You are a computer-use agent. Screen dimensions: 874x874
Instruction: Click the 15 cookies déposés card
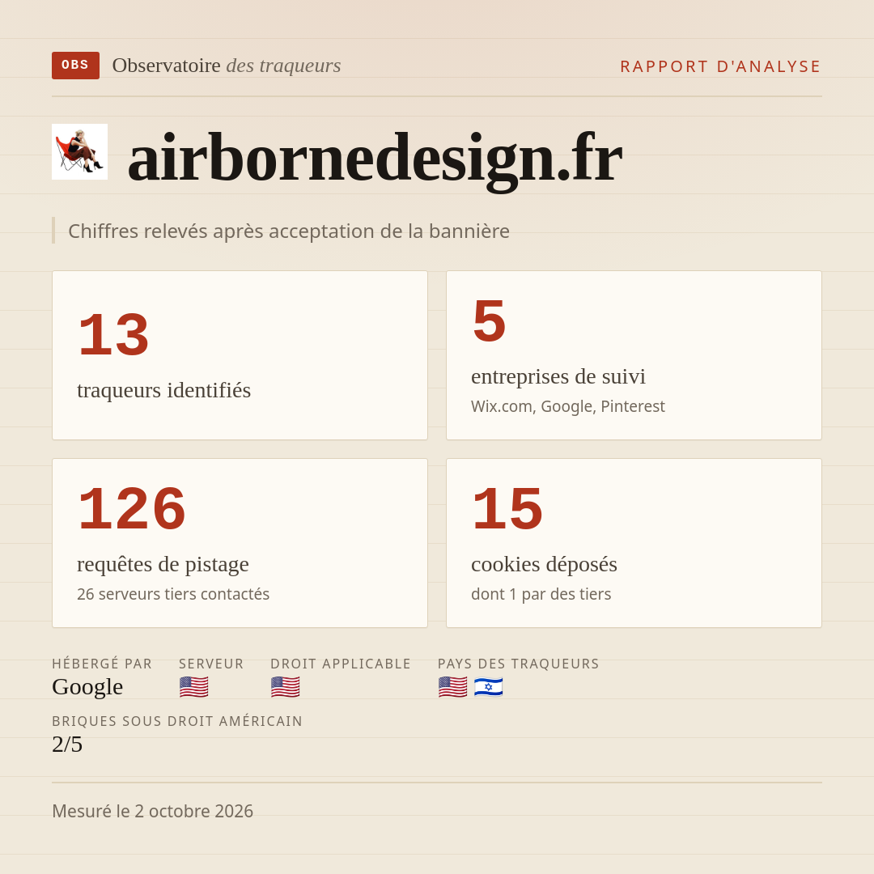coord(634,543)
